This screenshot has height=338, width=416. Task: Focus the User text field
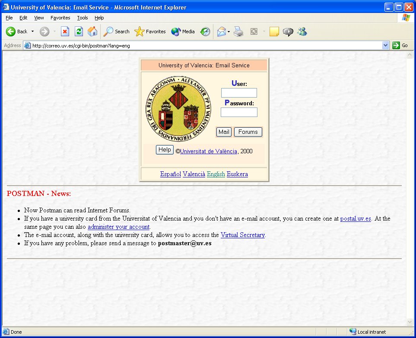[x=239, y=93]
